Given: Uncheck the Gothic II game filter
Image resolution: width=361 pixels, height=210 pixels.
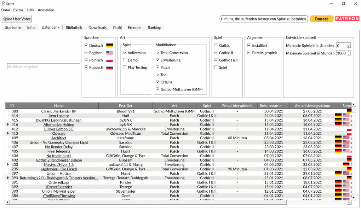Looking at the screenshot, I should pos(216,53).
